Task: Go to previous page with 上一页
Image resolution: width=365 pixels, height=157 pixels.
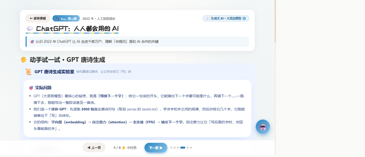Action: (x=94, y=148)
